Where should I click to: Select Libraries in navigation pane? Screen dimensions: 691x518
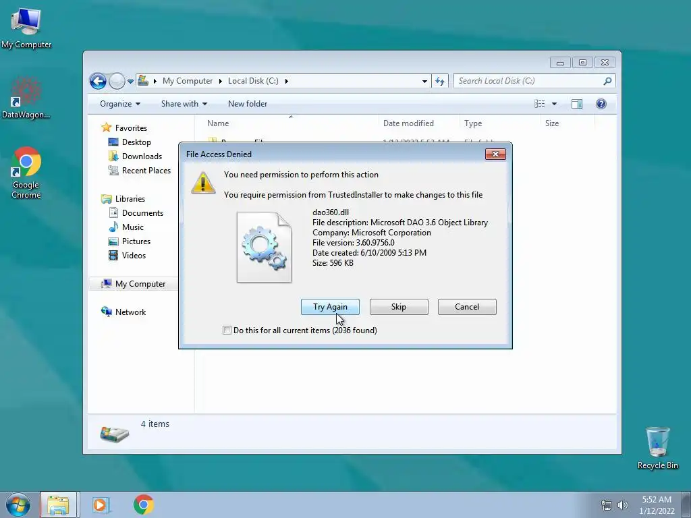pyautogui.click(x=130, y=199)
